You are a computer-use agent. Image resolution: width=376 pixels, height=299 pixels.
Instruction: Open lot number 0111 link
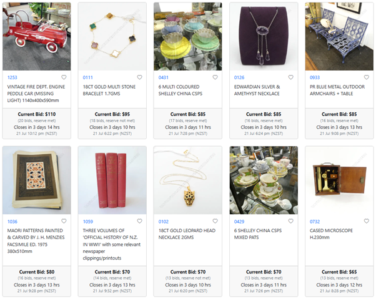[x=88, y=77]
